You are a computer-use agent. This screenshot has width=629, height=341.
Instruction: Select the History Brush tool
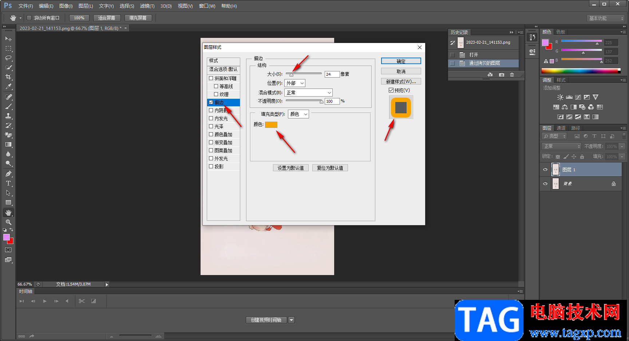(x=8, y=125)
